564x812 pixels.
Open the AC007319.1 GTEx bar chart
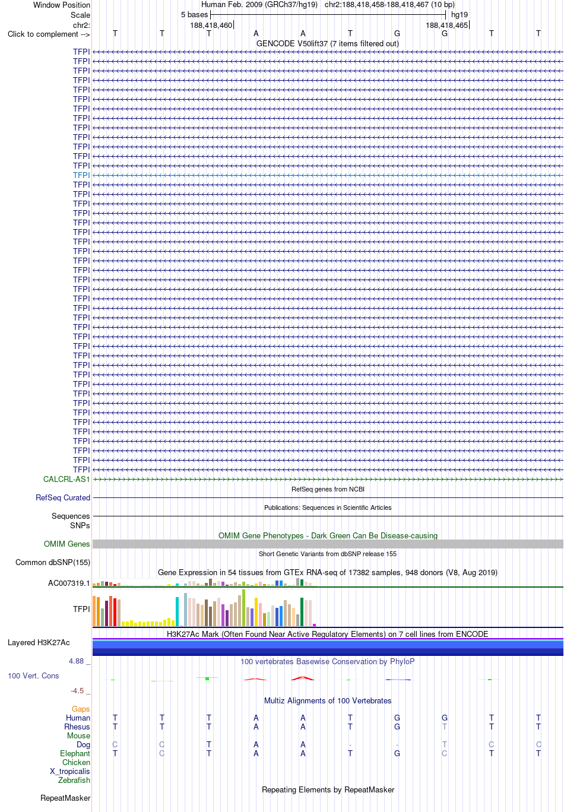point(205,582)
